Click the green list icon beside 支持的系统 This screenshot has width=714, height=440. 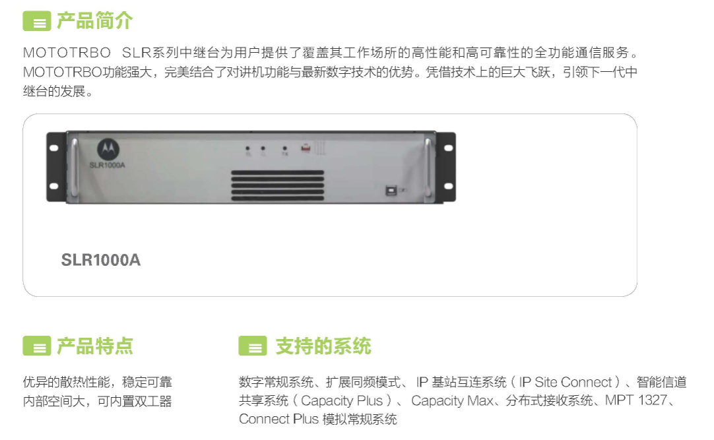253,346
